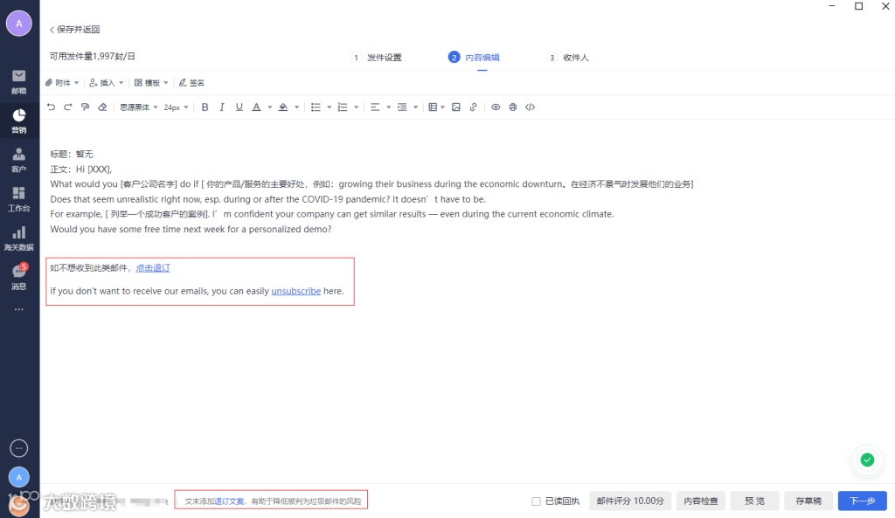Click the indent icon
Image resolution: width=895 pixels, height=518 pixels.
402,107
